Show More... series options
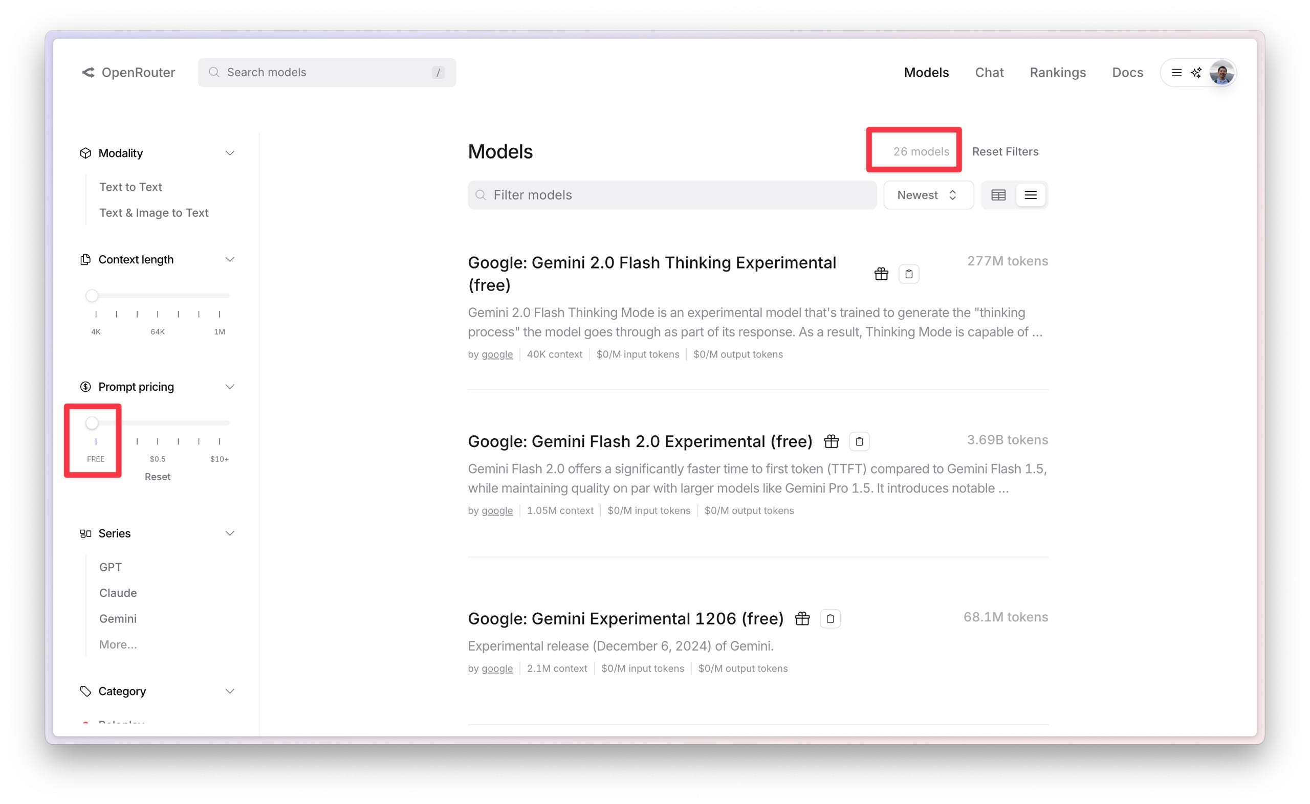This screenshot has width=1310, height=804. pyautogui.click(x=118, y=644)
